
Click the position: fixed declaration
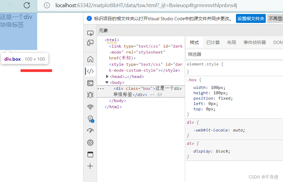click(213, 98)
